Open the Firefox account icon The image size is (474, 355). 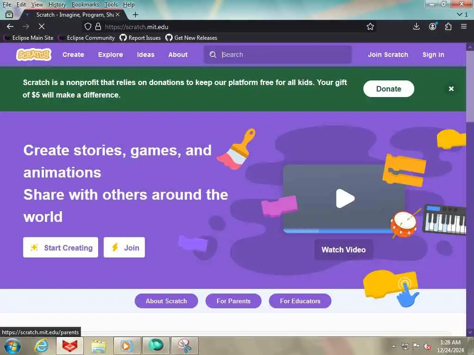(433, 26)
